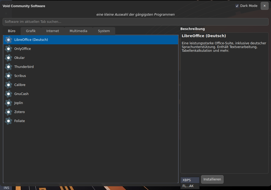Click the gear icon beside Okular

tap(8, 58)
